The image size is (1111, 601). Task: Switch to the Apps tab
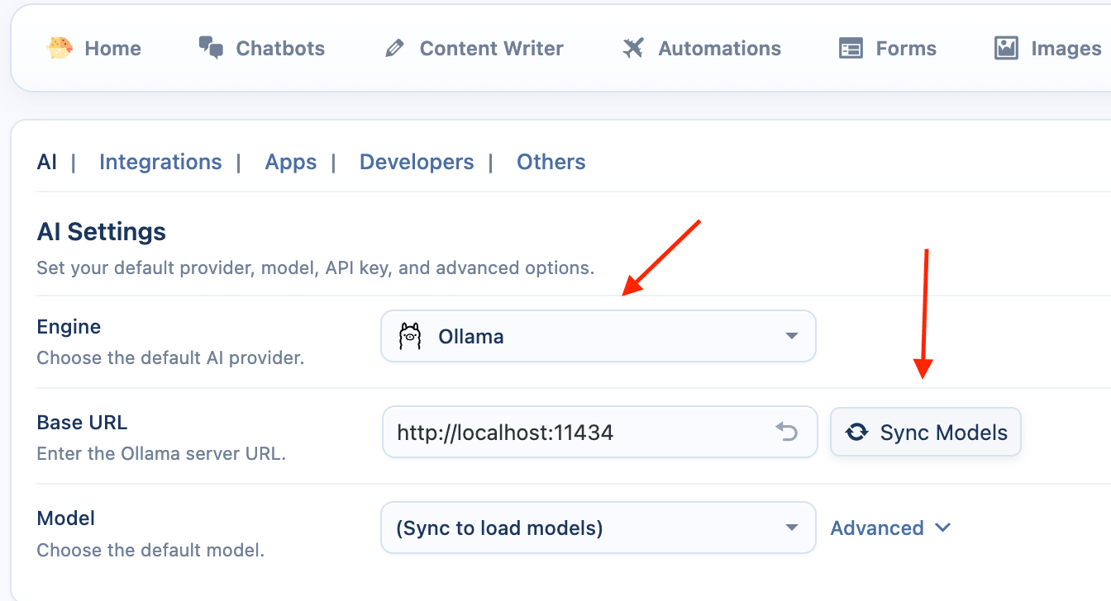290,162
